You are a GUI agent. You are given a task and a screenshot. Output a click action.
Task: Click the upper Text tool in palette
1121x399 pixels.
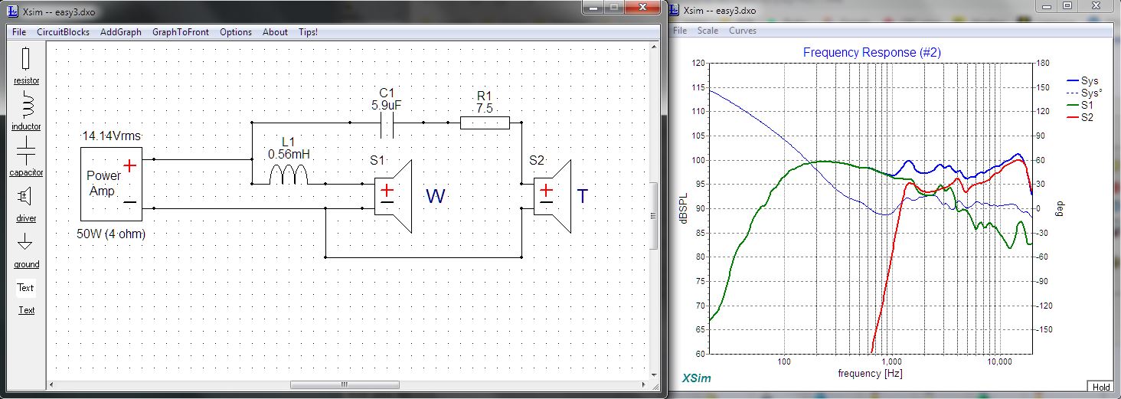pyautogui.click(x=26, y=288)
